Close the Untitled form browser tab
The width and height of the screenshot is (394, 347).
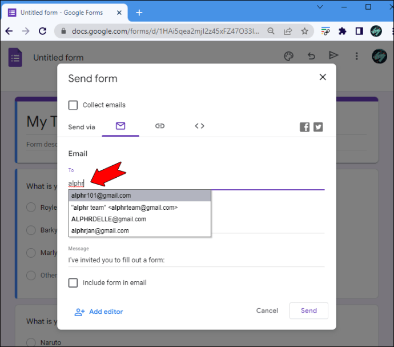coord(119,13)
